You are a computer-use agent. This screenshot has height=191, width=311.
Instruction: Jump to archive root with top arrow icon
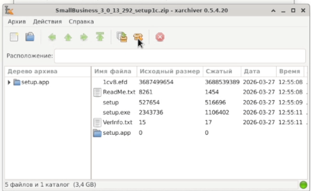click(x=100, y=37)
